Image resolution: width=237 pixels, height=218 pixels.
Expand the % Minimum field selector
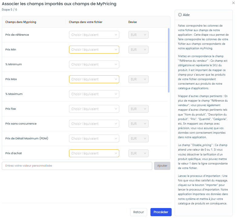point(94,64)
